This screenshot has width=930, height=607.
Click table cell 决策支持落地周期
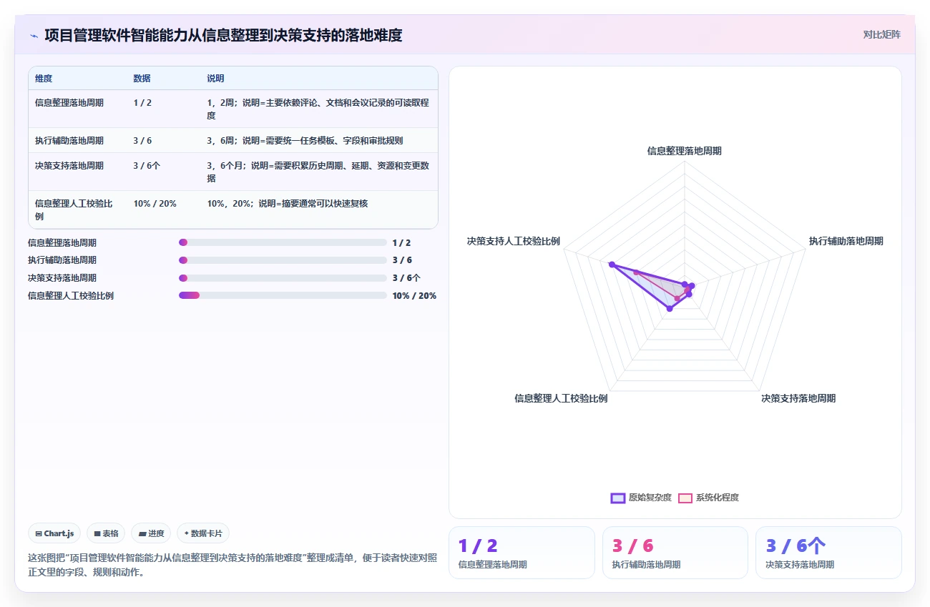pos(69,166)
